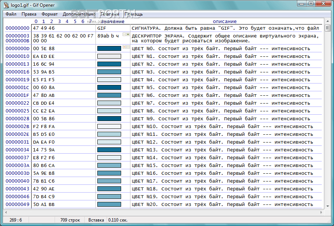The image size is (334, 226).
Task: Open the Формат menu
Action: 49,14
